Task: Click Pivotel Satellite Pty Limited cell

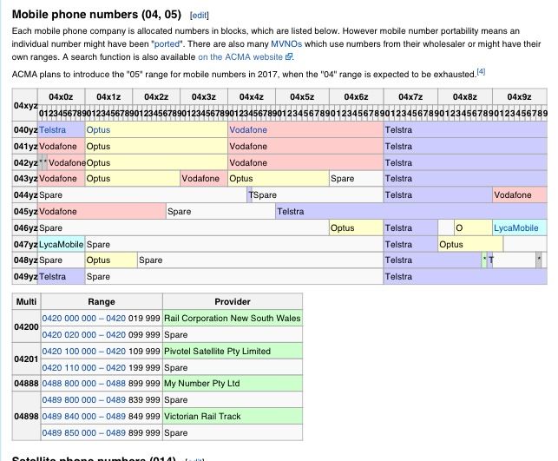Action: pyautogui.click(x=233, y=351)
